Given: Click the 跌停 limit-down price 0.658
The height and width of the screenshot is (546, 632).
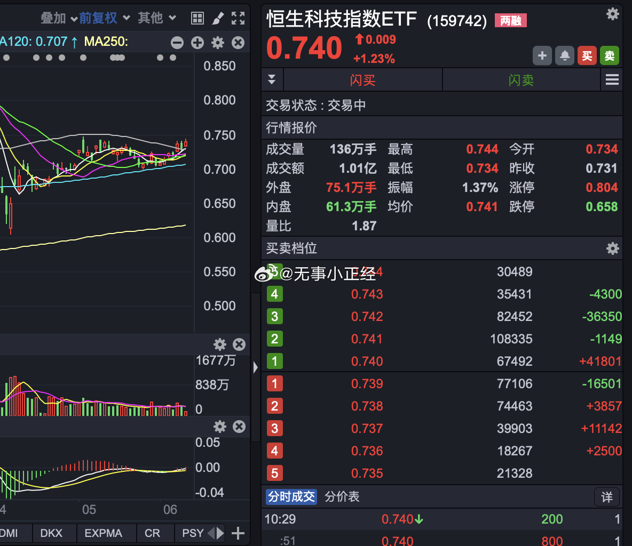Looking at the screenshot, I should tap(602, 207).
